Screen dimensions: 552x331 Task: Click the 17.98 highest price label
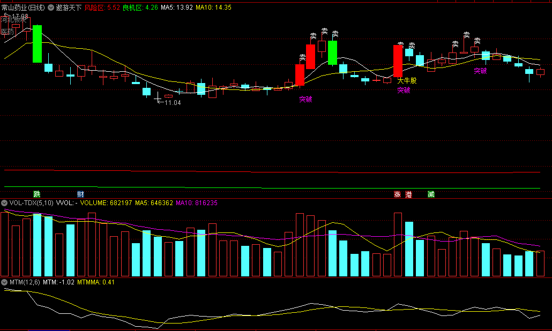point(20,16)
